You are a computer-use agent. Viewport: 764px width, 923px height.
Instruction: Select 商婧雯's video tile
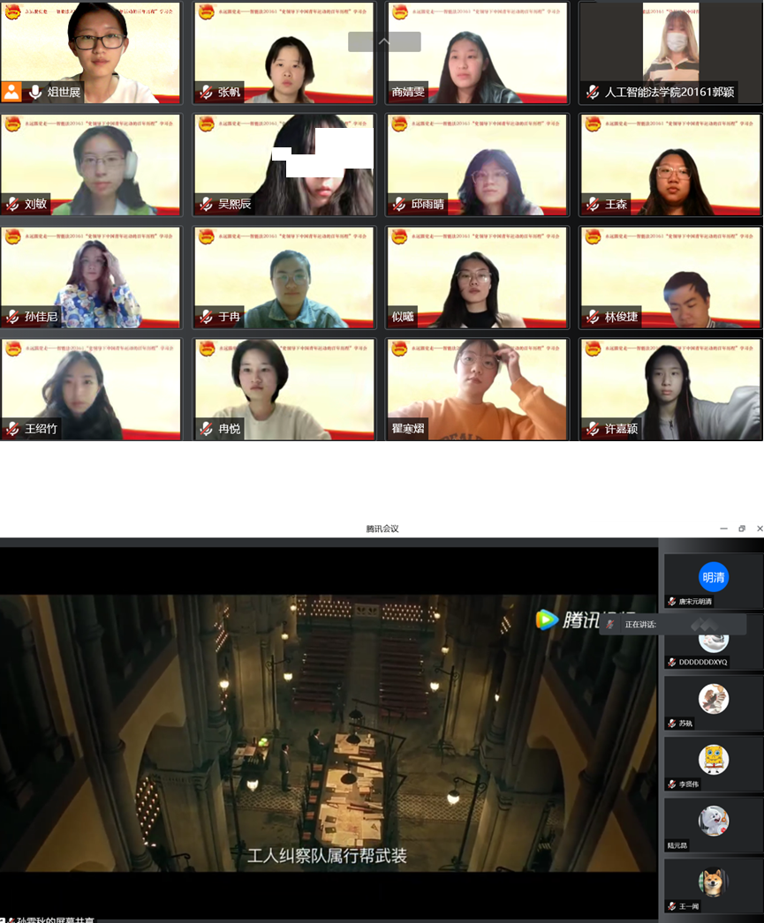click(x=477, y=53)
